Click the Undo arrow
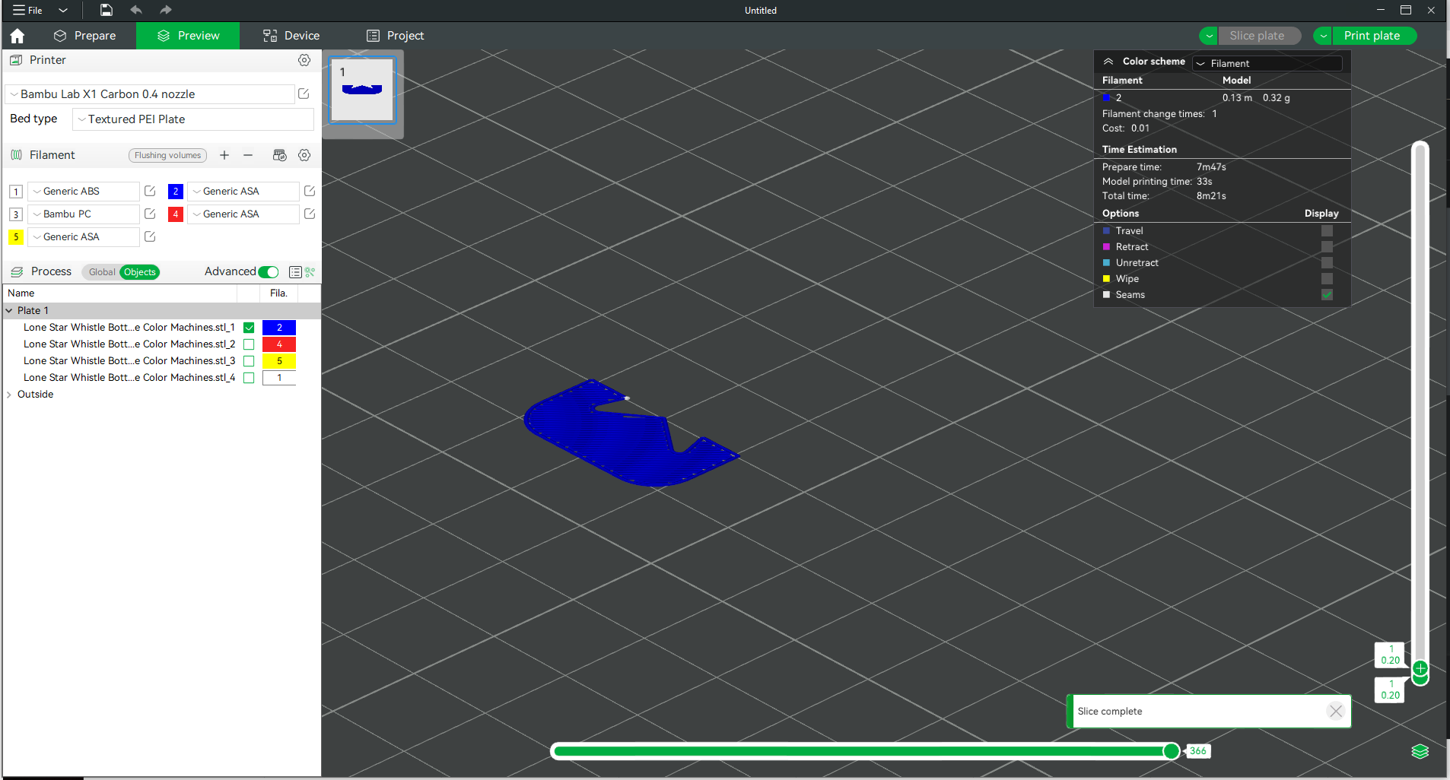Viewport: 1450px width, 780px height. 136,10
